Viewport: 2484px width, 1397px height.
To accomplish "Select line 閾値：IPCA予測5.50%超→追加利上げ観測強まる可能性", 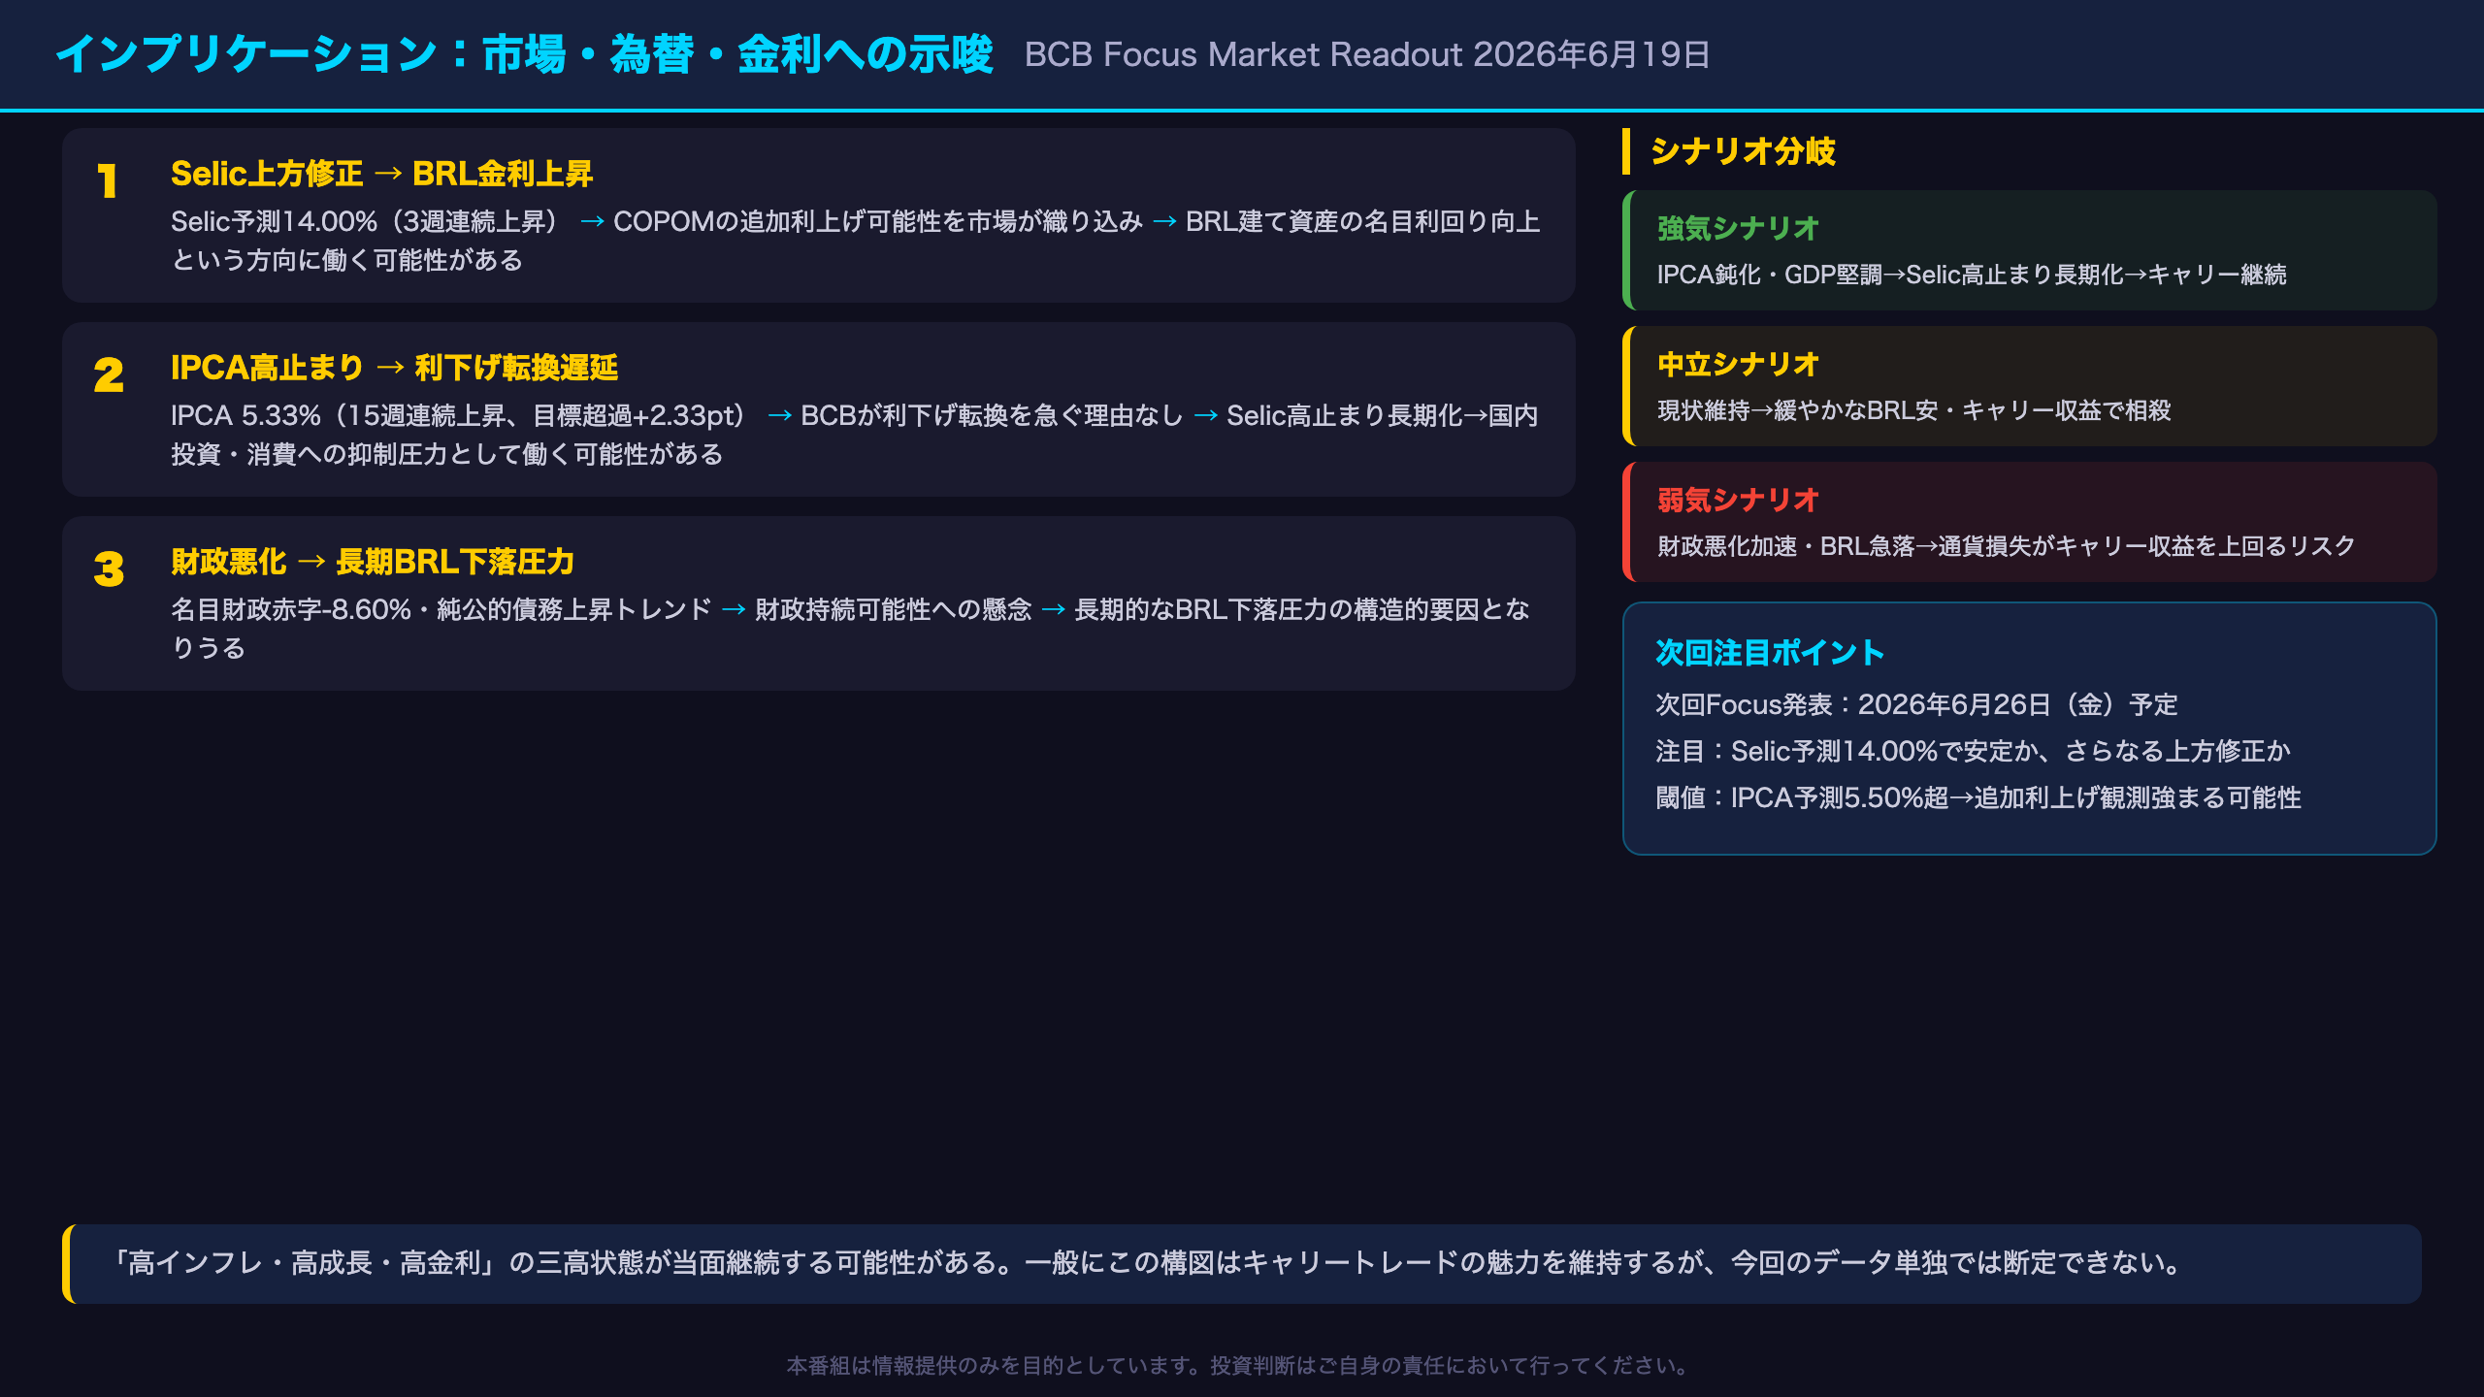I will click(1978, 797).
